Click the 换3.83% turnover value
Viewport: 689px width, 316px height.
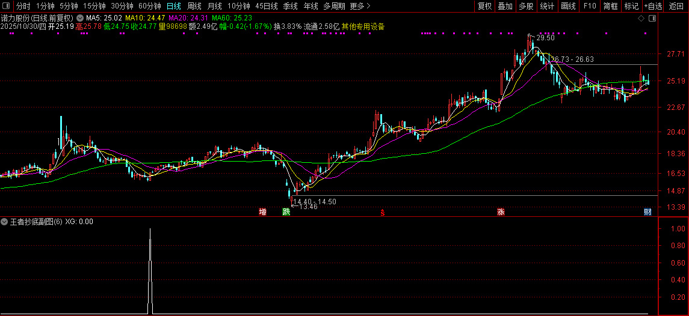(288, 27)
